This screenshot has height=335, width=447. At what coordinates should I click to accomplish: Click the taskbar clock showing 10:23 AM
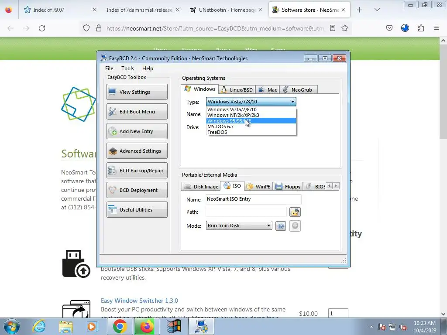[x=425, y=327]
